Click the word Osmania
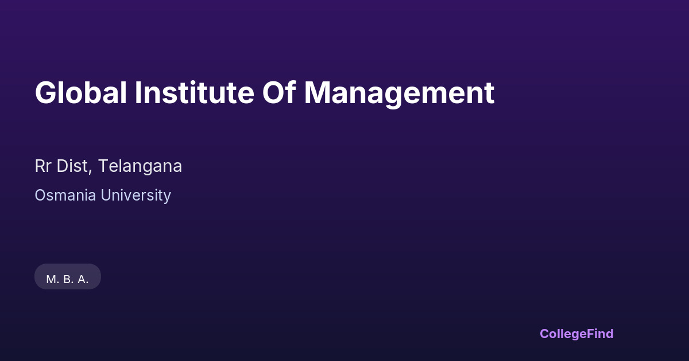The height and width of the screenshot is (361, 689). [x=65, y=195]
